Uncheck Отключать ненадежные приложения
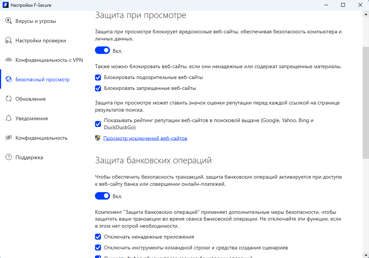This screenshot has width=369, height=258. tap(98, 237)
